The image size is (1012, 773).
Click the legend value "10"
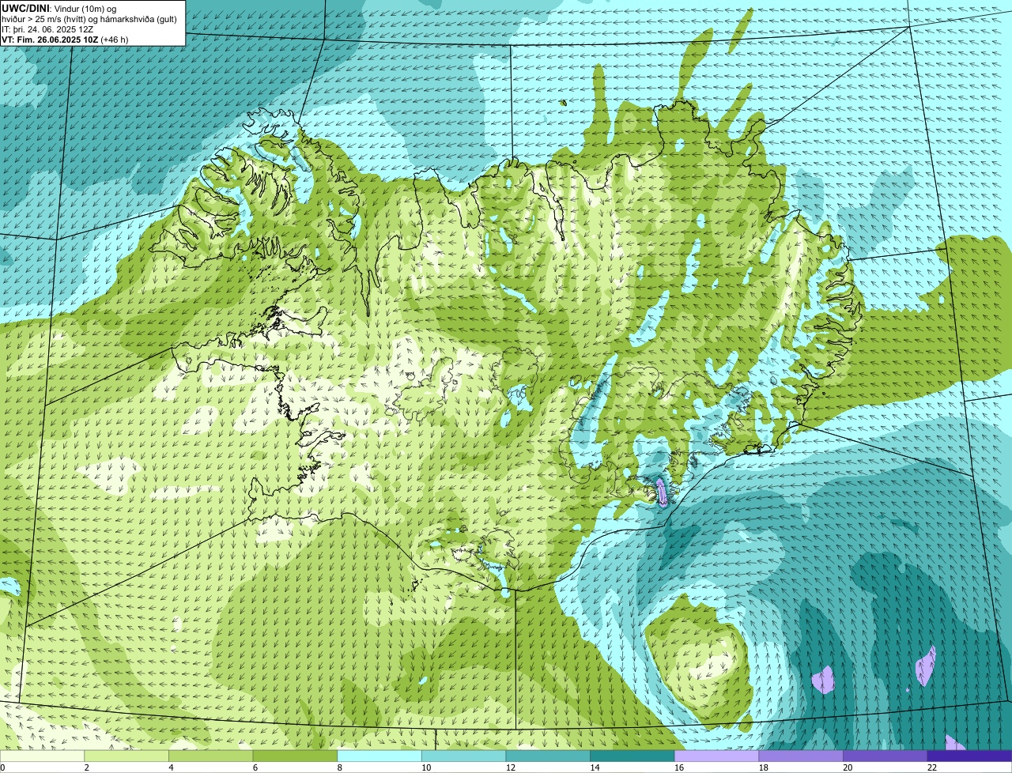(x=426, y=767)
